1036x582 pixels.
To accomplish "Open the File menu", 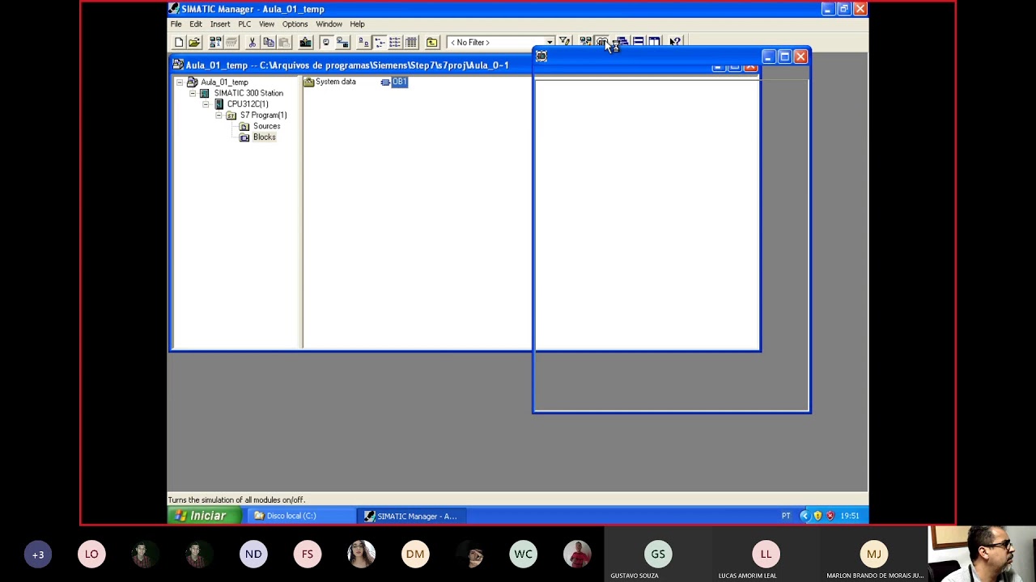I will 176,24.
